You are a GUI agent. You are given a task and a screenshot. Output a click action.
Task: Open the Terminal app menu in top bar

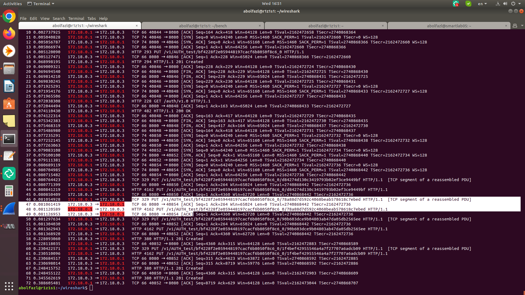point(41,4)
